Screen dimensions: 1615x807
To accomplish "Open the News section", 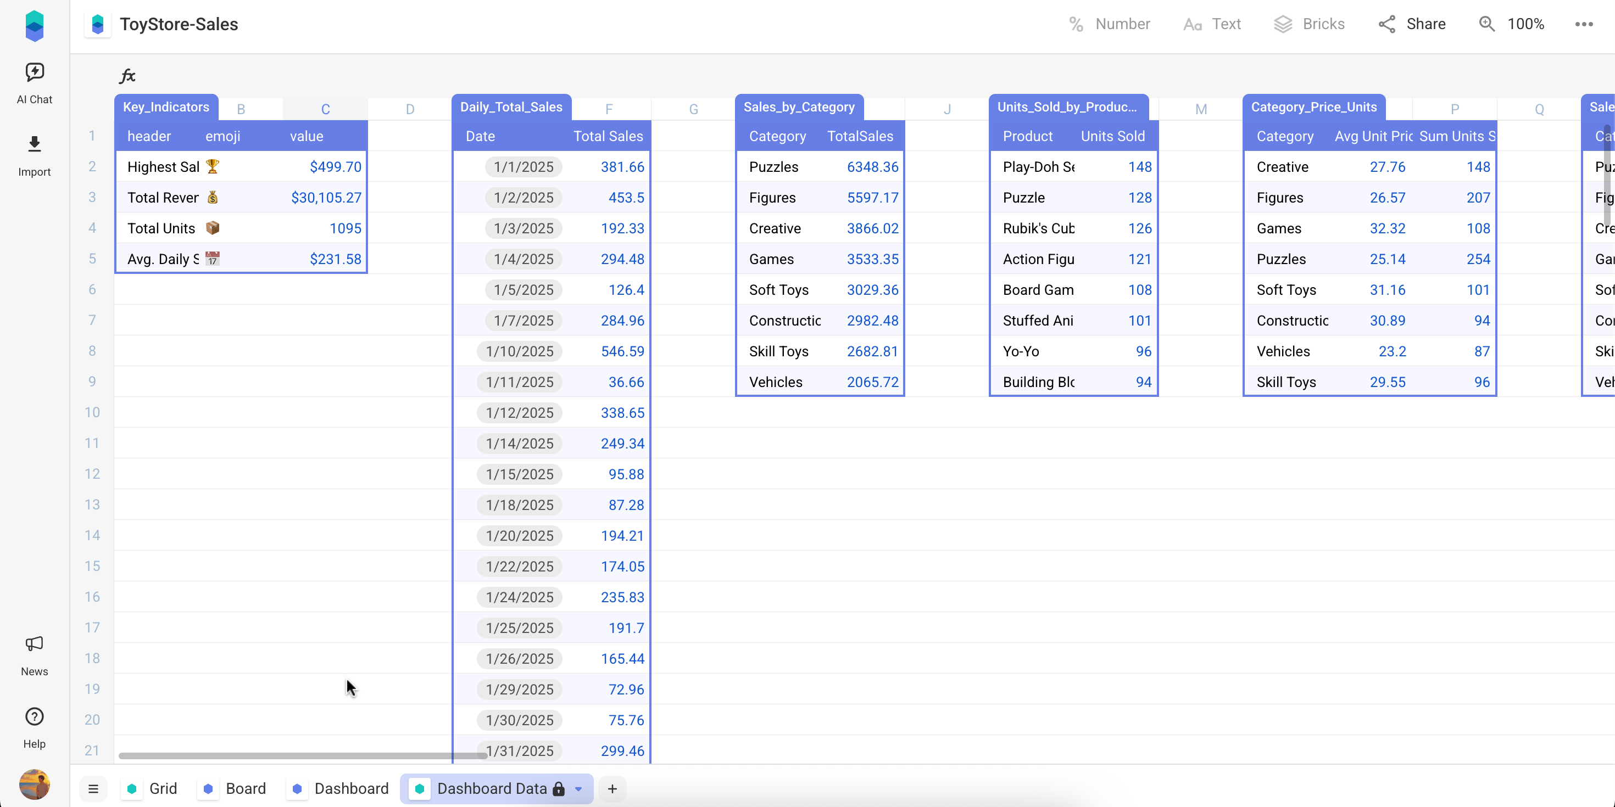I will point(34,653).
